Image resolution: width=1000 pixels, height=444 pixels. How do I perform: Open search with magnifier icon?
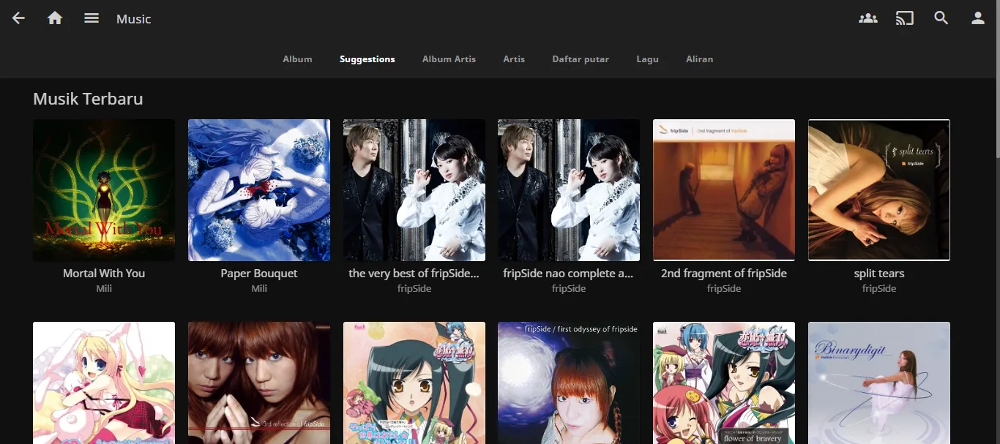point(941,18)
